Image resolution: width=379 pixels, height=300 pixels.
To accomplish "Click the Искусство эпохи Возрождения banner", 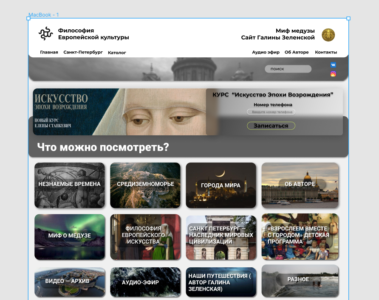I will tap(119, 112).
